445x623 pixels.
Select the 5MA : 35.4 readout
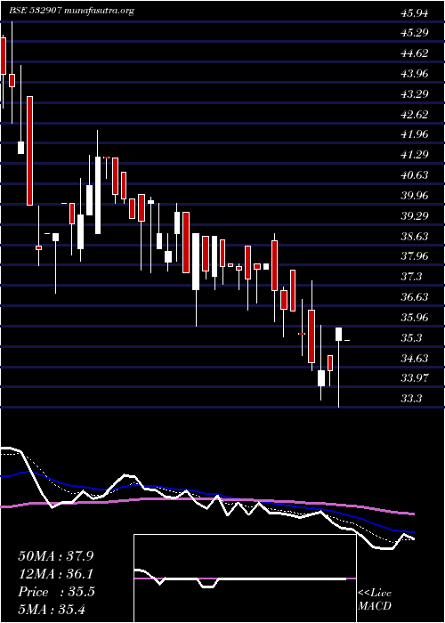tap(52, 610)
